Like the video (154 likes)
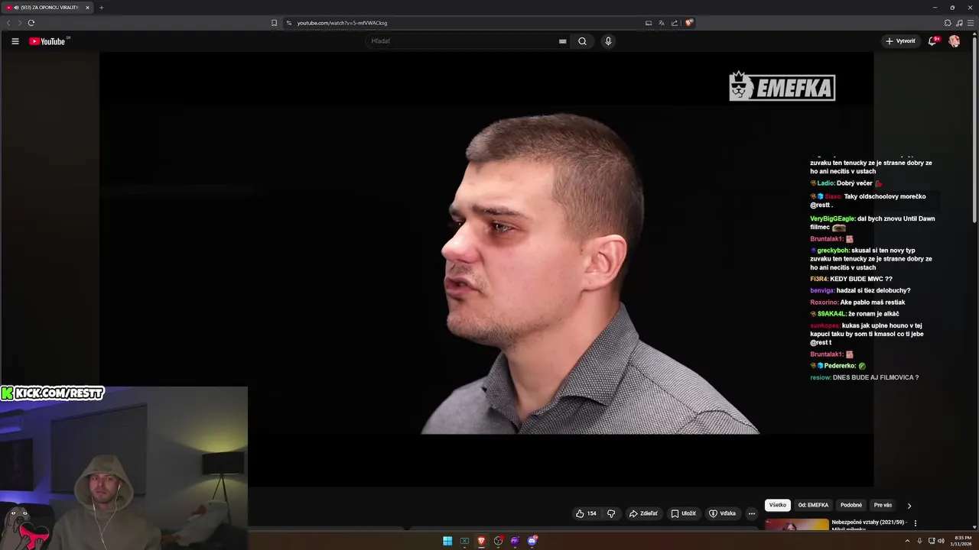This screenshot has height=550, width=979. [586, 513]
